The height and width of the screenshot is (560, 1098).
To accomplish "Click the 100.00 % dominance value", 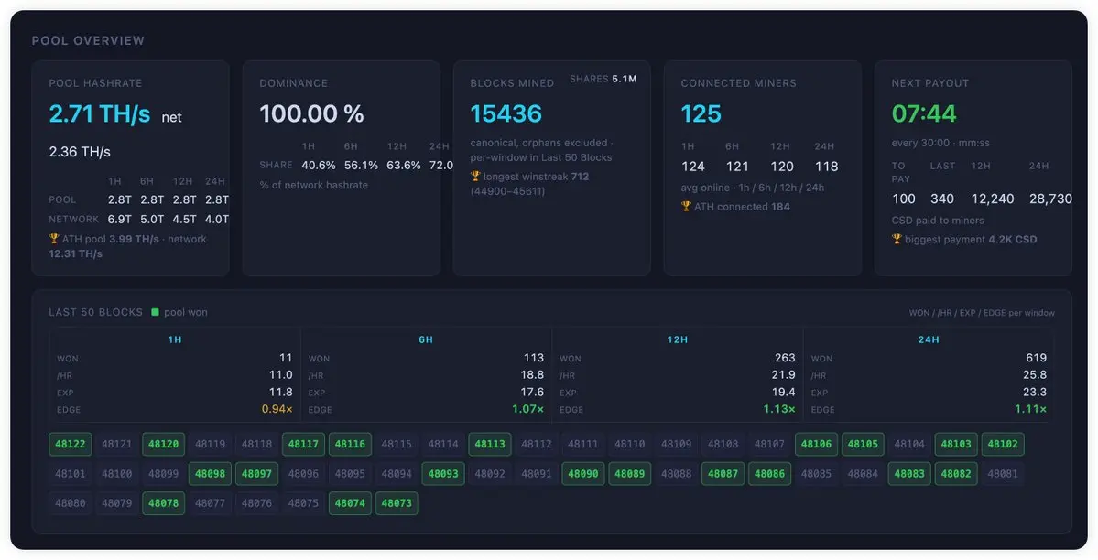I will (x=311, y=113).
